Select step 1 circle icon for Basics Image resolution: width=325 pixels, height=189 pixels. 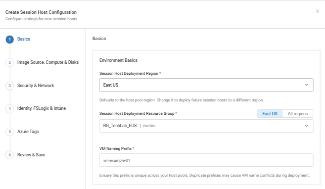click(x=9, y=39)
